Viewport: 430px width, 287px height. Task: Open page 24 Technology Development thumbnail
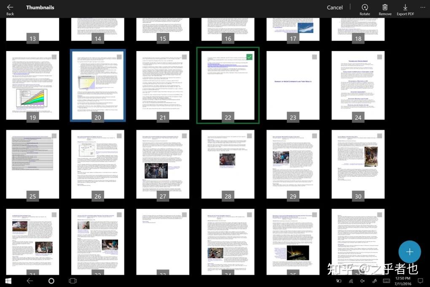coord(358,85)
